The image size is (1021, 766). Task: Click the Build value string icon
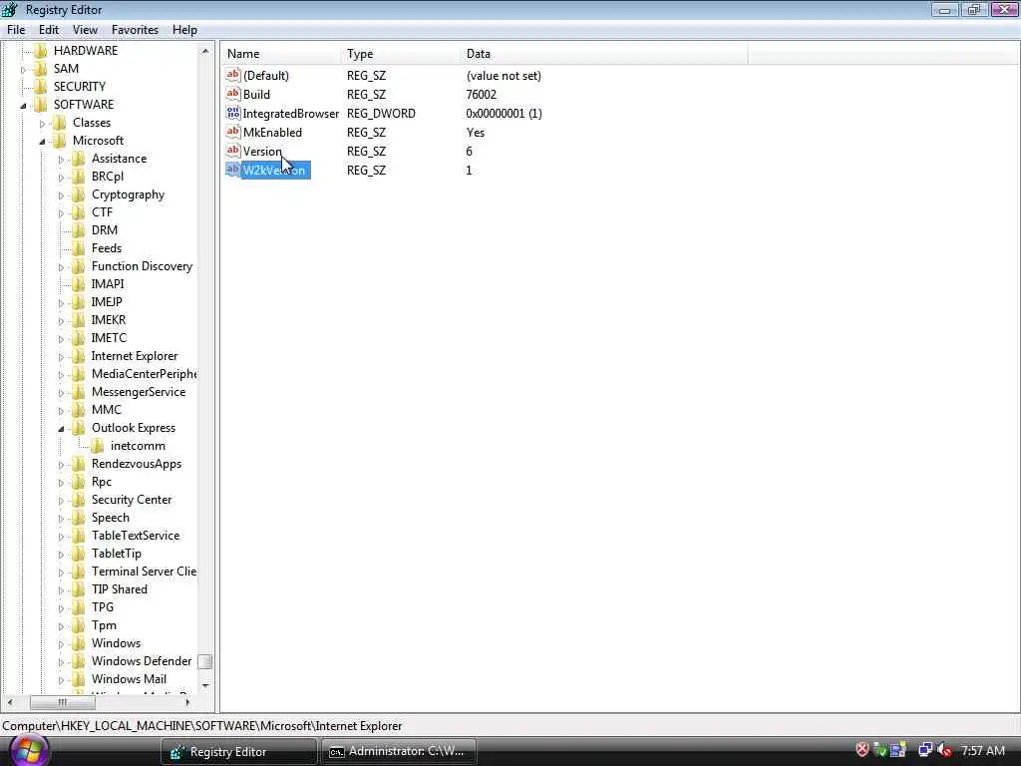233,94
